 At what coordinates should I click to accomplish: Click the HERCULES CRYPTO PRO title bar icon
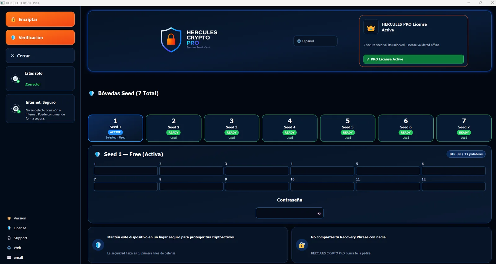[x=2, y=3]
